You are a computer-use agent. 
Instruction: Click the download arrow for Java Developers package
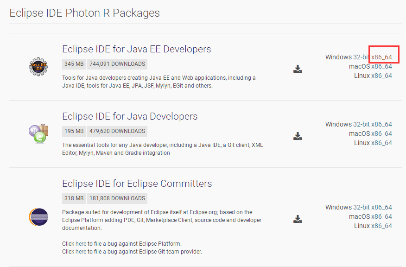[298, 136]
